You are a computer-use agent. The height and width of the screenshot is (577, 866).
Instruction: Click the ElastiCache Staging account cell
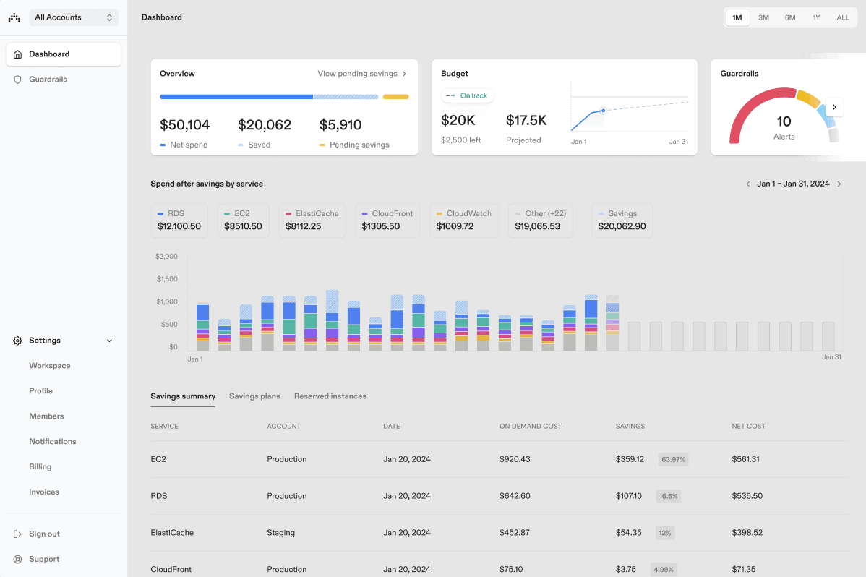pos(281,533)
